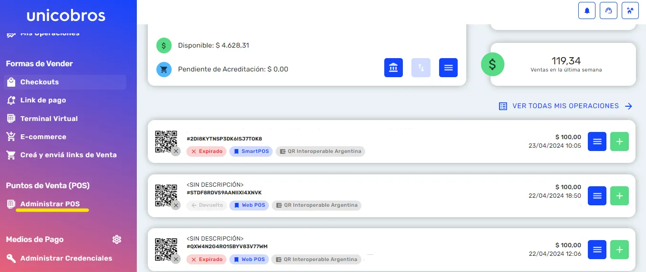This screenshot has height=272, width=646.
Task: Click the houses icon in top bar
Action: pos(630,10)
